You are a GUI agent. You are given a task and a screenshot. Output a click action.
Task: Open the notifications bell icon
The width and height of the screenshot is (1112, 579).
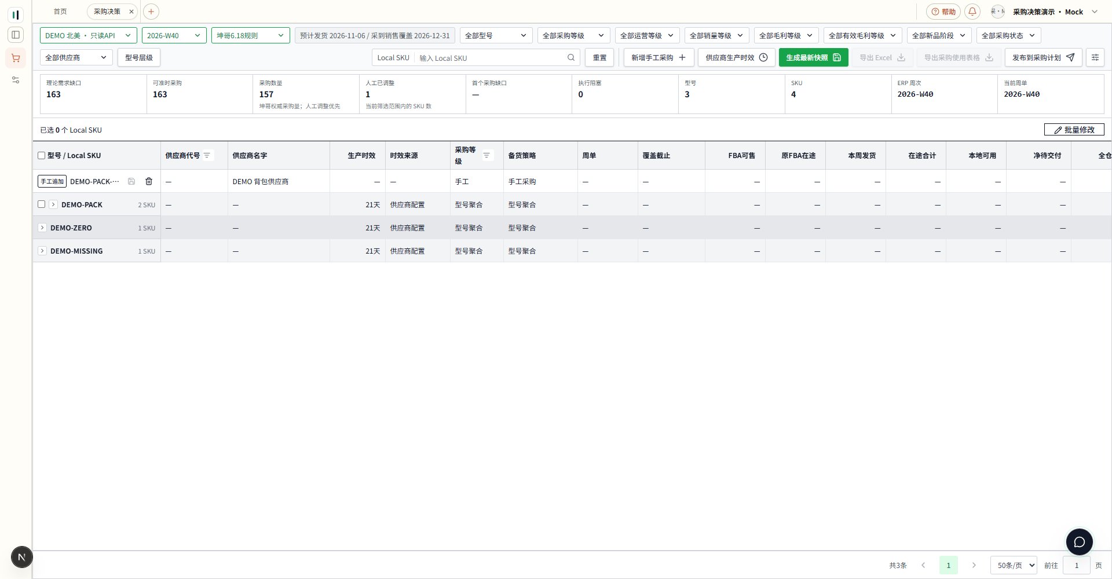972,12
